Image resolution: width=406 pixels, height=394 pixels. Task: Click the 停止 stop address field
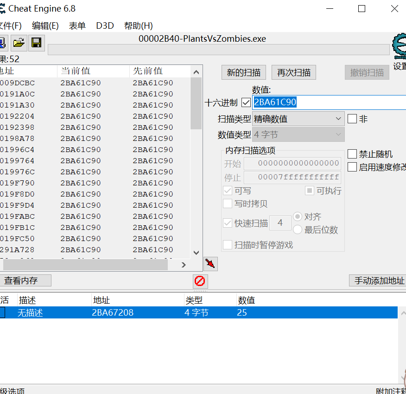pos(292,177)
